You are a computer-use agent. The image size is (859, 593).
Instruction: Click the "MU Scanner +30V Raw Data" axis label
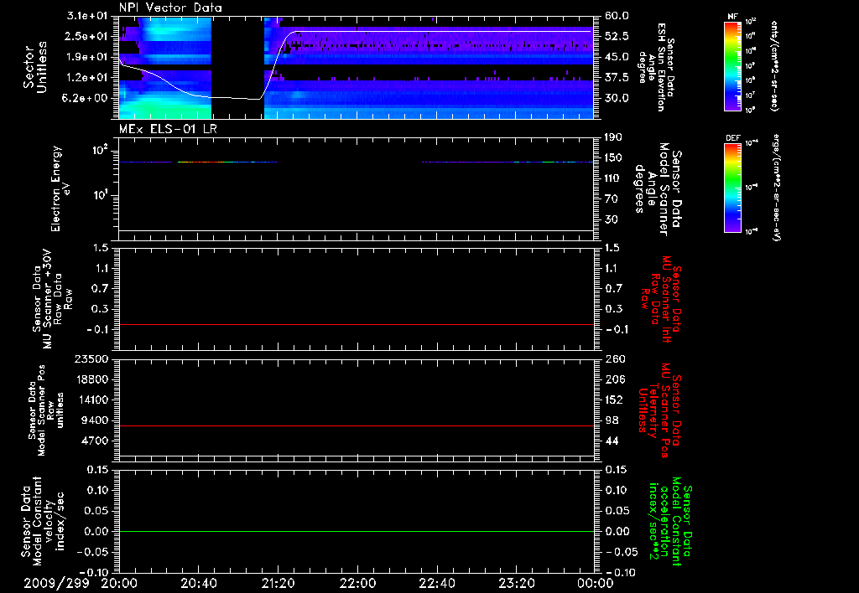point(53,299)
